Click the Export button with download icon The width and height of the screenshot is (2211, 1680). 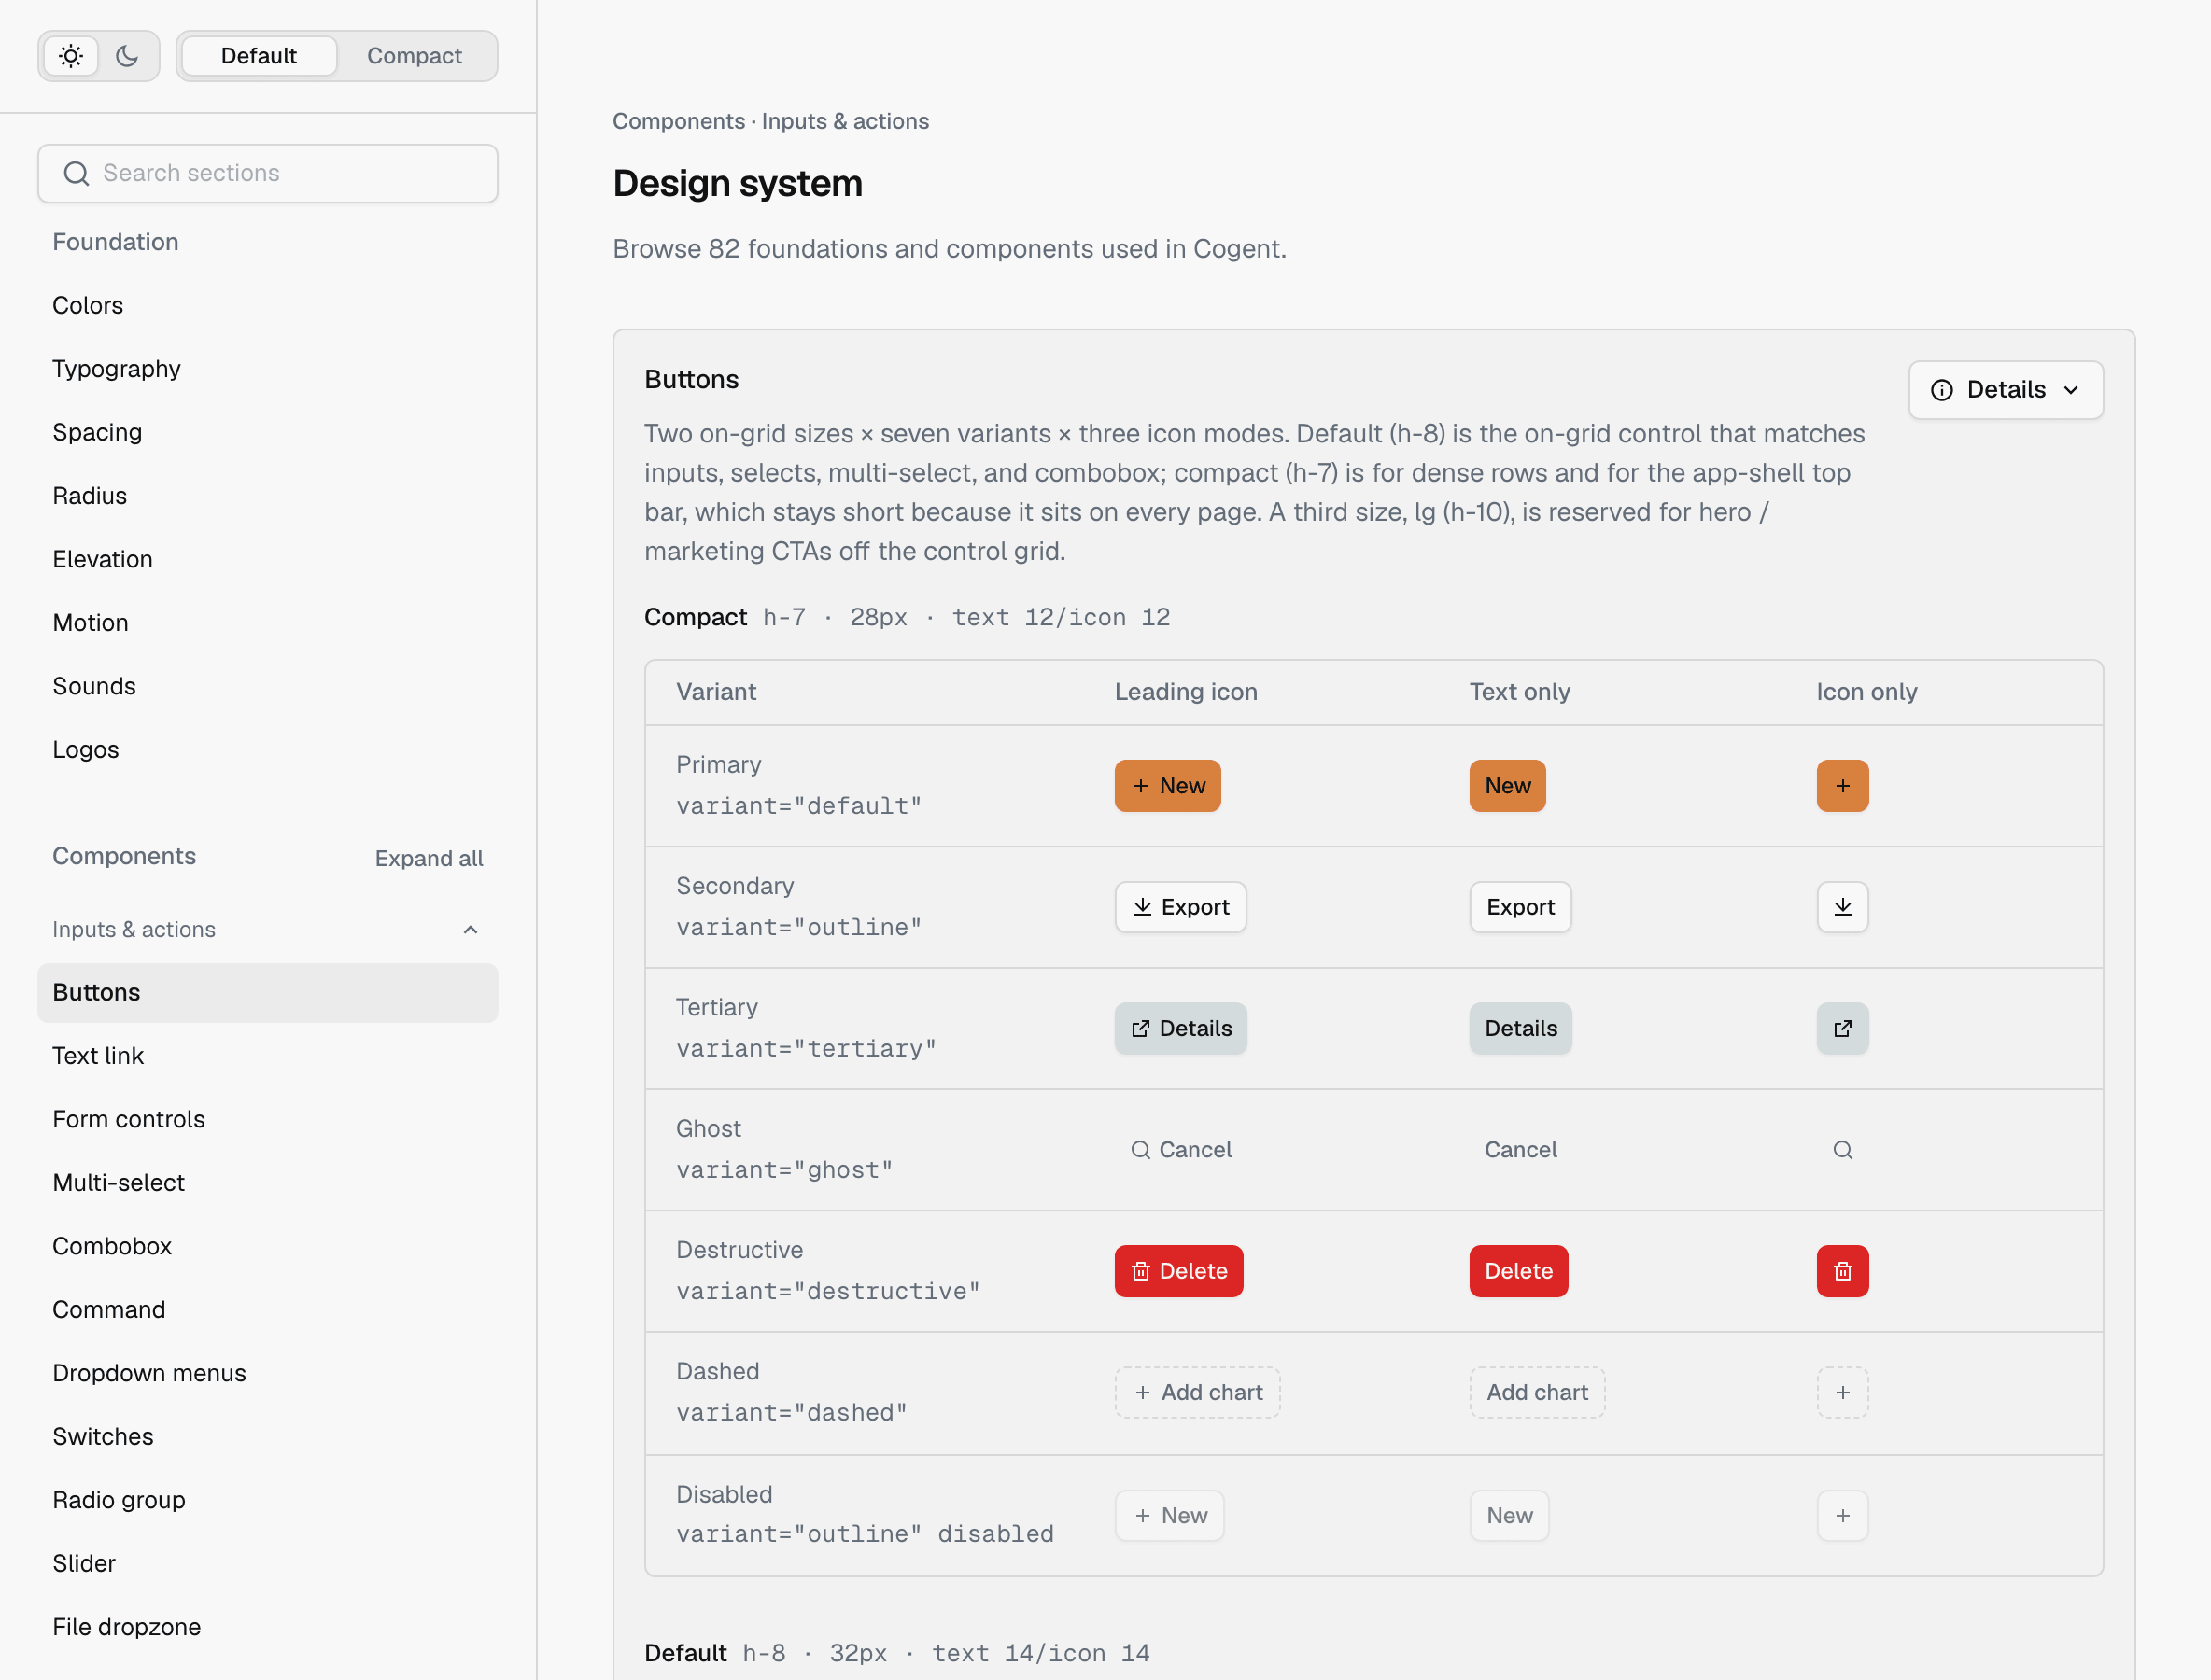pos(1180,907)
